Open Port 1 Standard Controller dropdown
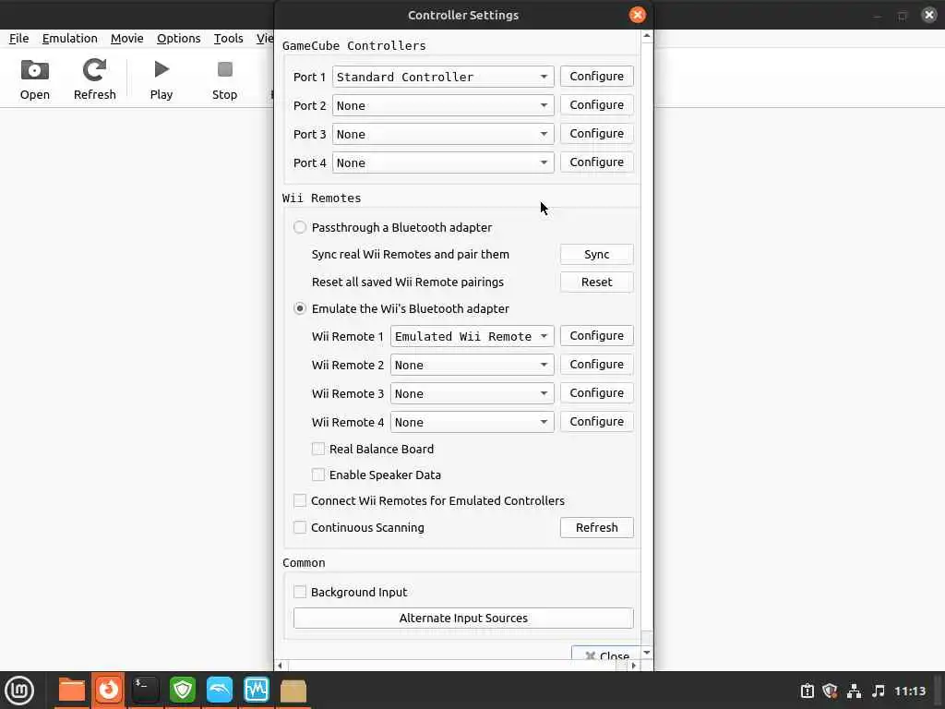Viewport: 945px width, 709px height. pos(443,77)
